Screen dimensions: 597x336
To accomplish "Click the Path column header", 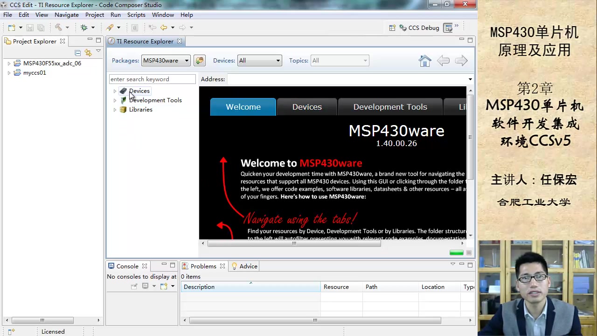I will (x=391, y=287).
